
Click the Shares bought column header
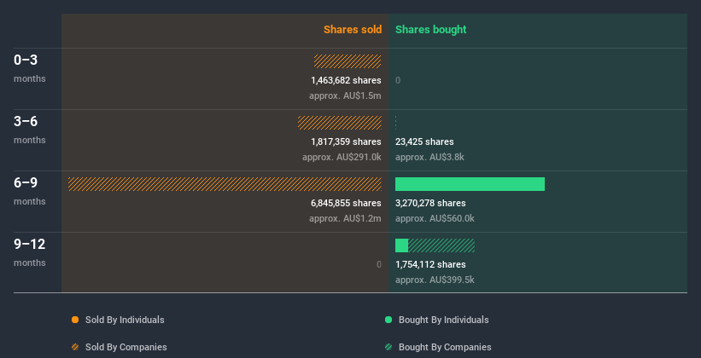coord(430,30)
